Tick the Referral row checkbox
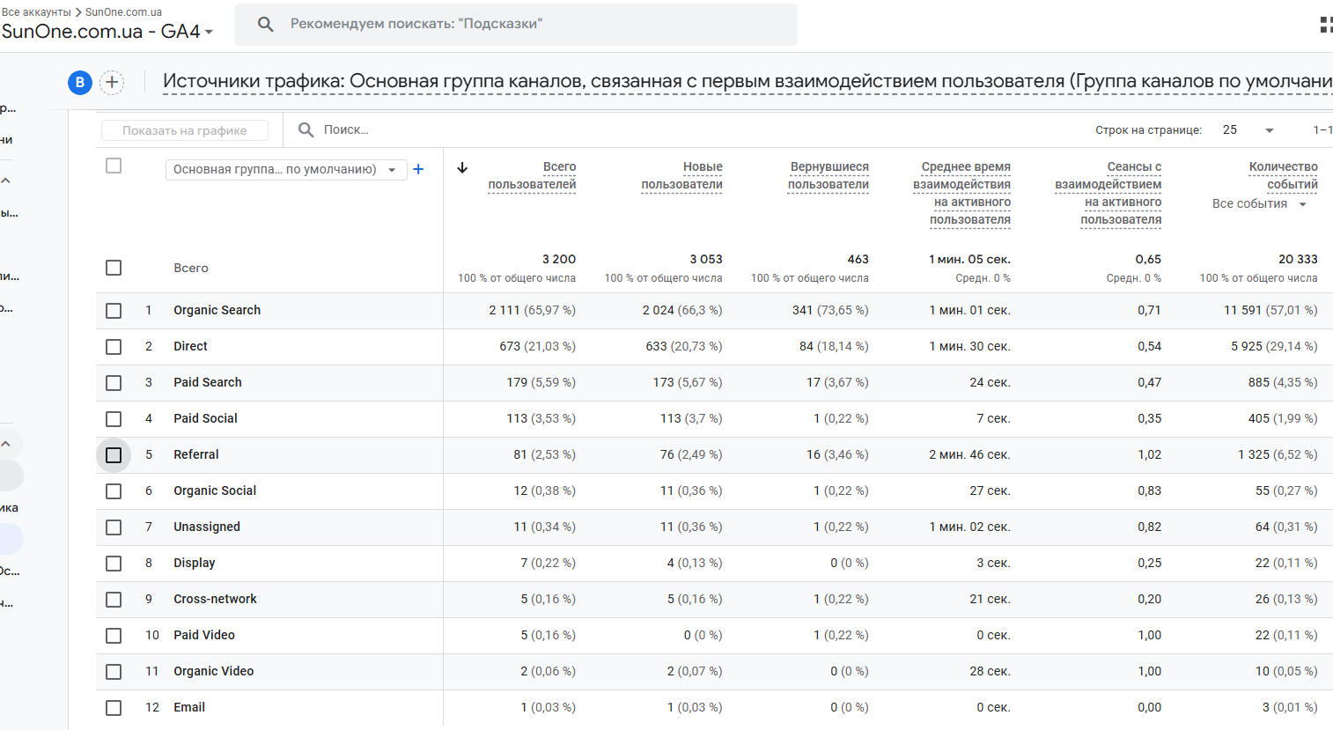 coord(114,455)
